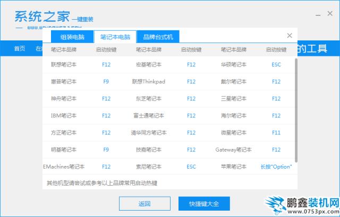Select 方正笔记本 brand cell
Screen dimensions: 340x217
pyautogui.click(x=64, y=132)
